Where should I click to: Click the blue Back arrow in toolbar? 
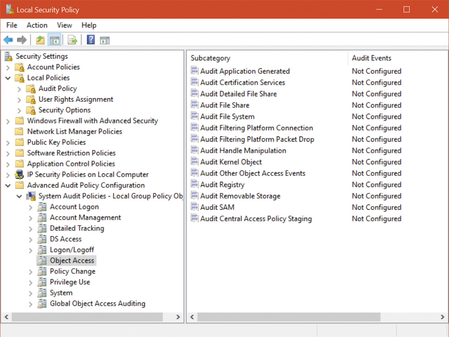coord(8,40)
